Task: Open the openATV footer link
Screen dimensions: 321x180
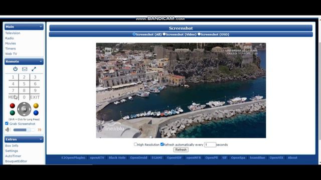Action: coord(97,157)
